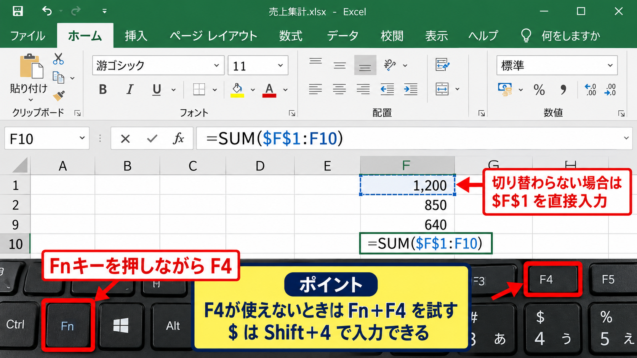Open the font size 11 dropdown
Screen dimensions: 637x358
(x=280, y=65)
